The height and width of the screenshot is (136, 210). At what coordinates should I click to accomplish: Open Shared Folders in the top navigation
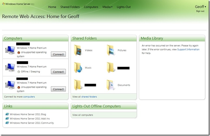click(70, 7)
